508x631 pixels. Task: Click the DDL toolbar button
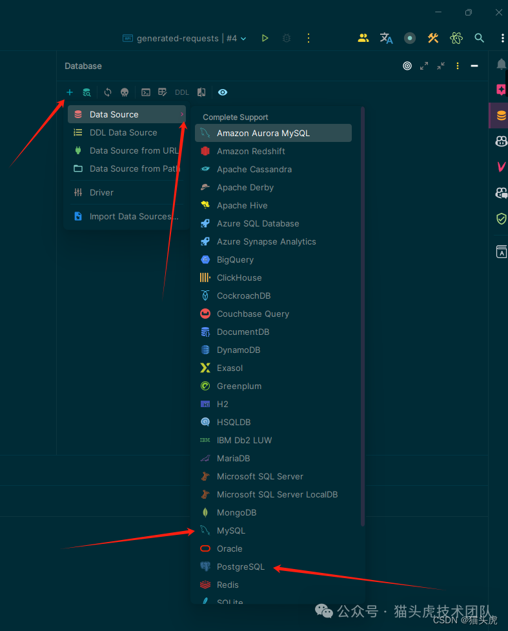182,92
